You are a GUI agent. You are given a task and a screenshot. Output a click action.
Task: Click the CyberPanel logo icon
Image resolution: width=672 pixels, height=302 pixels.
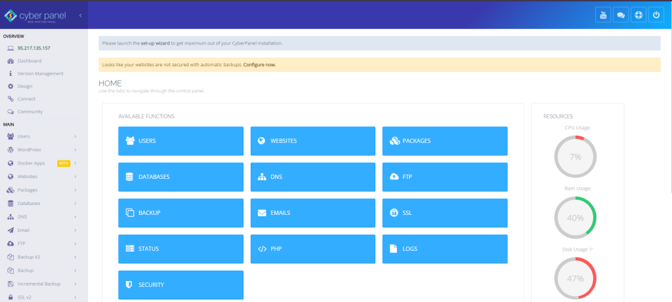point(10,16)
